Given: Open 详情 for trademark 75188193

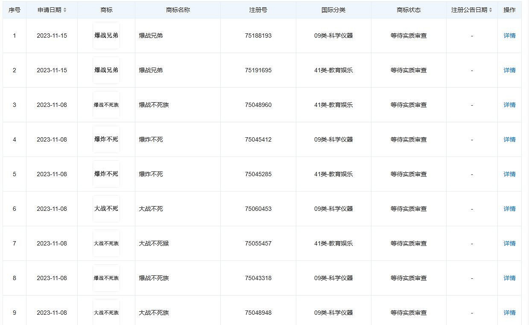Looking at the screenshot, I should (509, 35).
